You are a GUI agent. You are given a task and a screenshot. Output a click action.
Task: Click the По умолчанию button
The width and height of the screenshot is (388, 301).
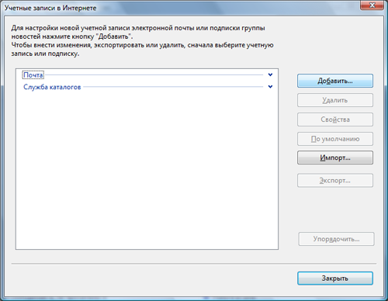335,139
